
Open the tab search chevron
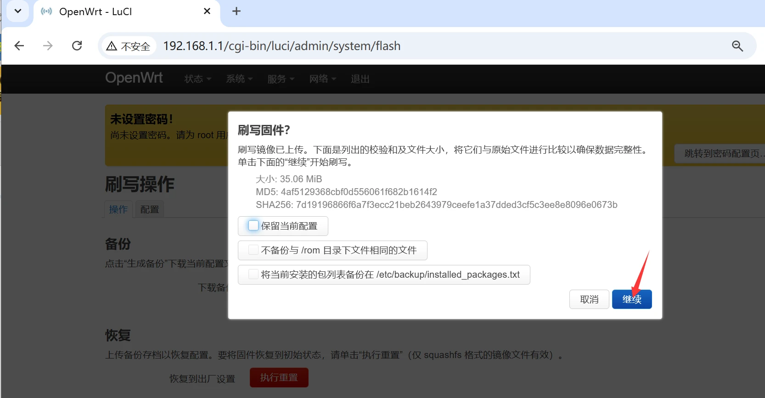(18, 11)
